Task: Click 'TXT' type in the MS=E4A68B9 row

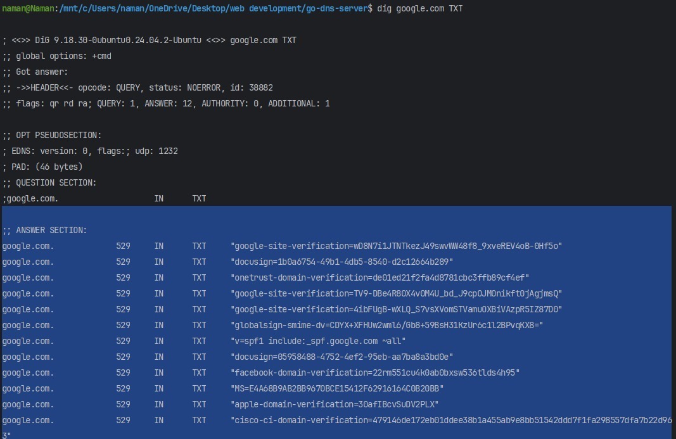Action: coord(199,388)
